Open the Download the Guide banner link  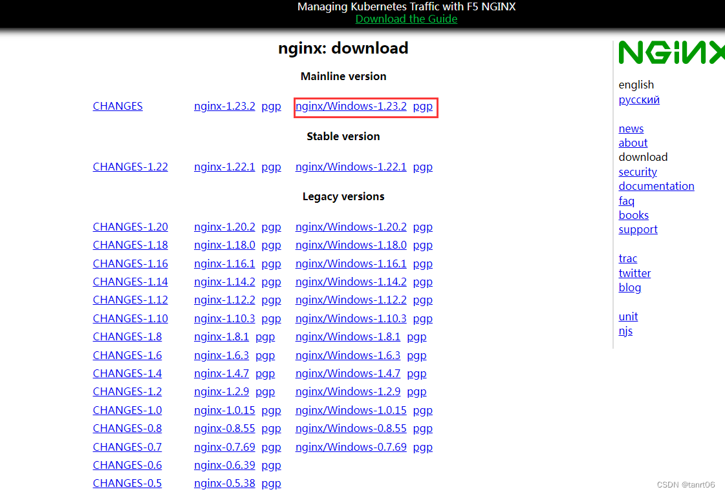(406, 19)
